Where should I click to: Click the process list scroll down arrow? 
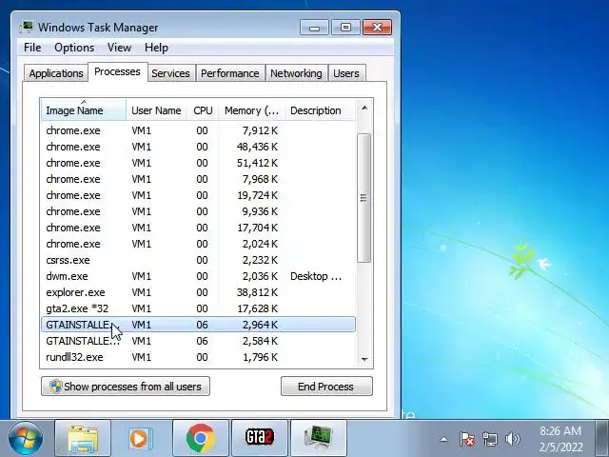pos(363,360)
